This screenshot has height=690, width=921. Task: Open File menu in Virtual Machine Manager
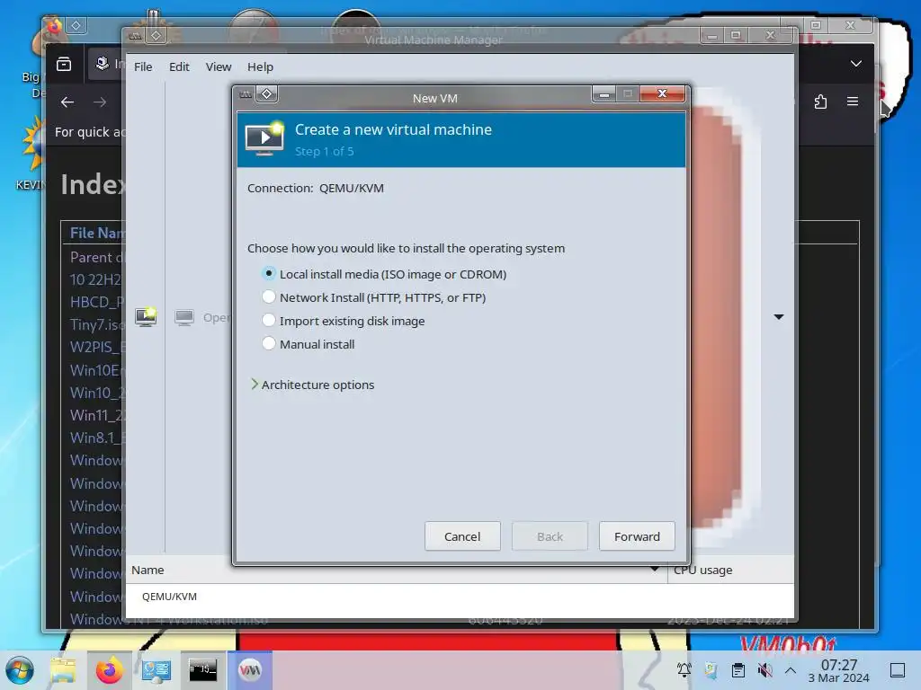(x=143, y=66)
